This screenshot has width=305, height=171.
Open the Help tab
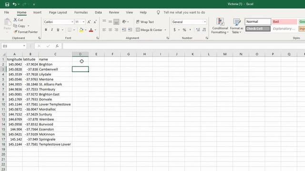(143, 12)
